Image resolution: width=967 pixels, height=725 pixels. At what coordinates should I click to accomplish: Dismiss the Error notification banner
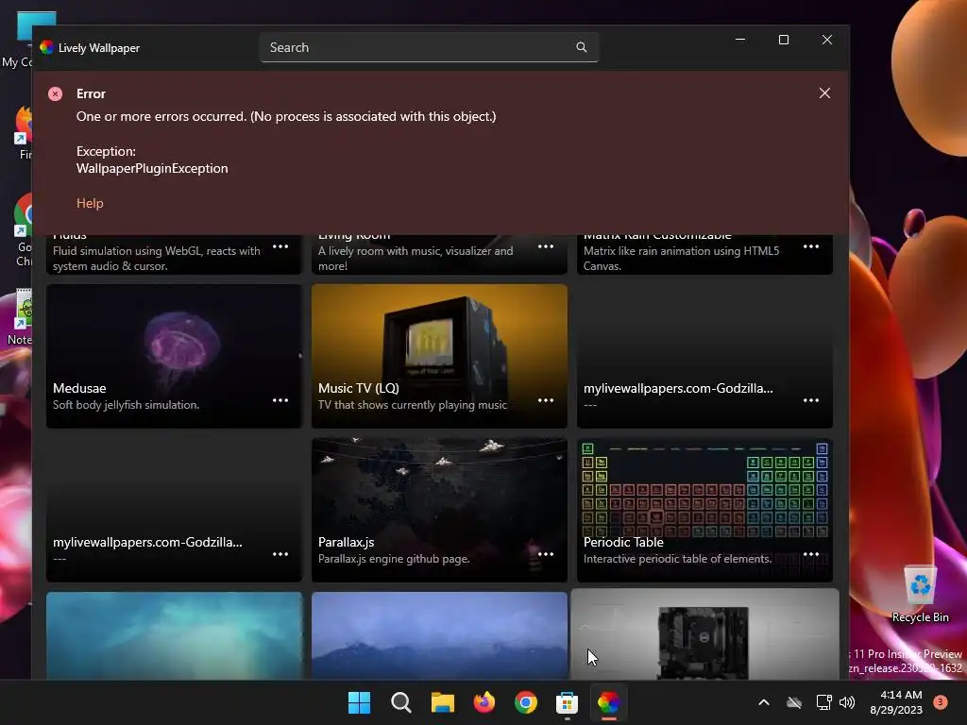[x=824, y=93]
